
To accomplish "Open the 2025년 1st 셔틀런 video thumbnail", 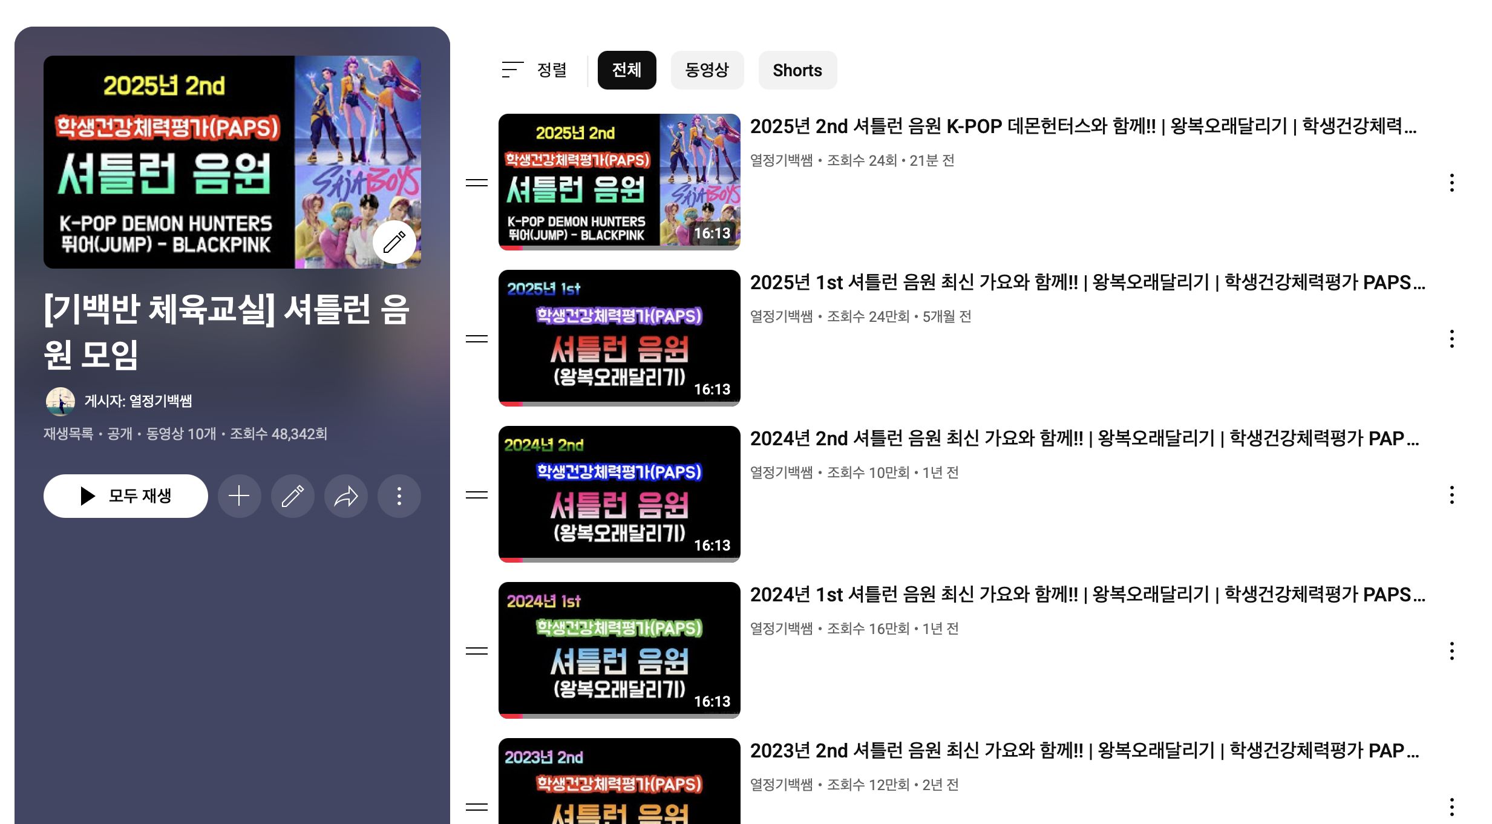I will [x=619, y=338].
